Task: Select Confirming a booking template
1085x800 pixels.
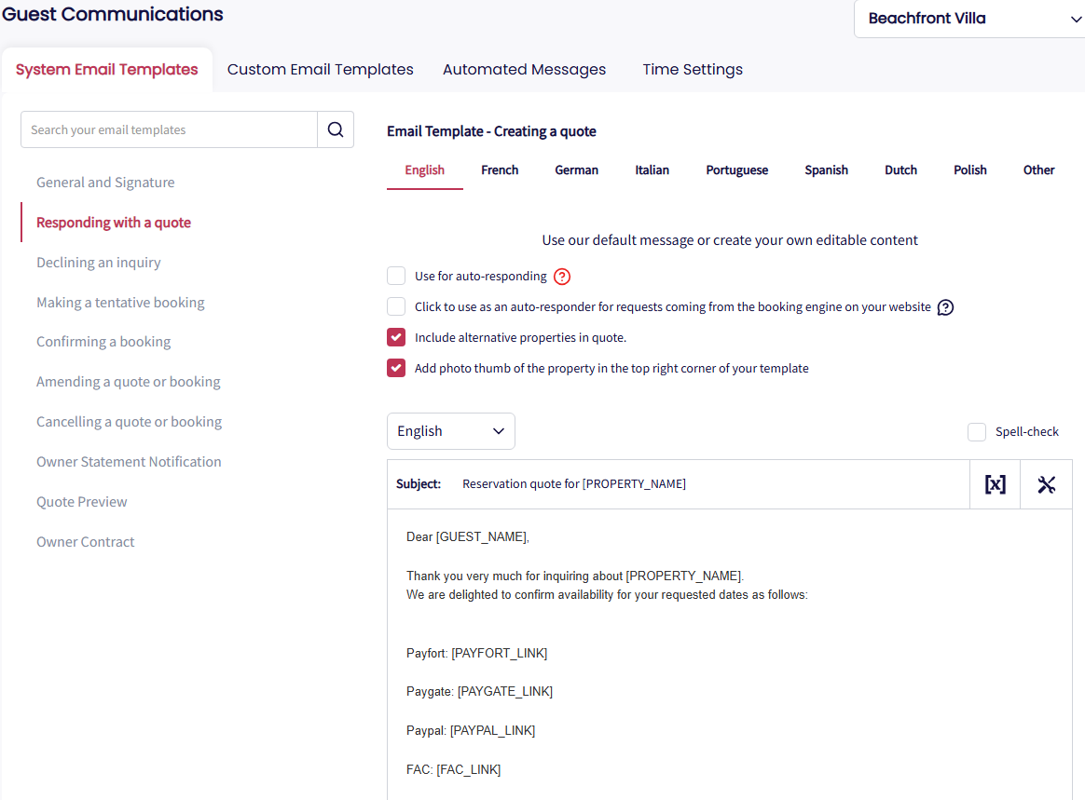Action: 103,342
